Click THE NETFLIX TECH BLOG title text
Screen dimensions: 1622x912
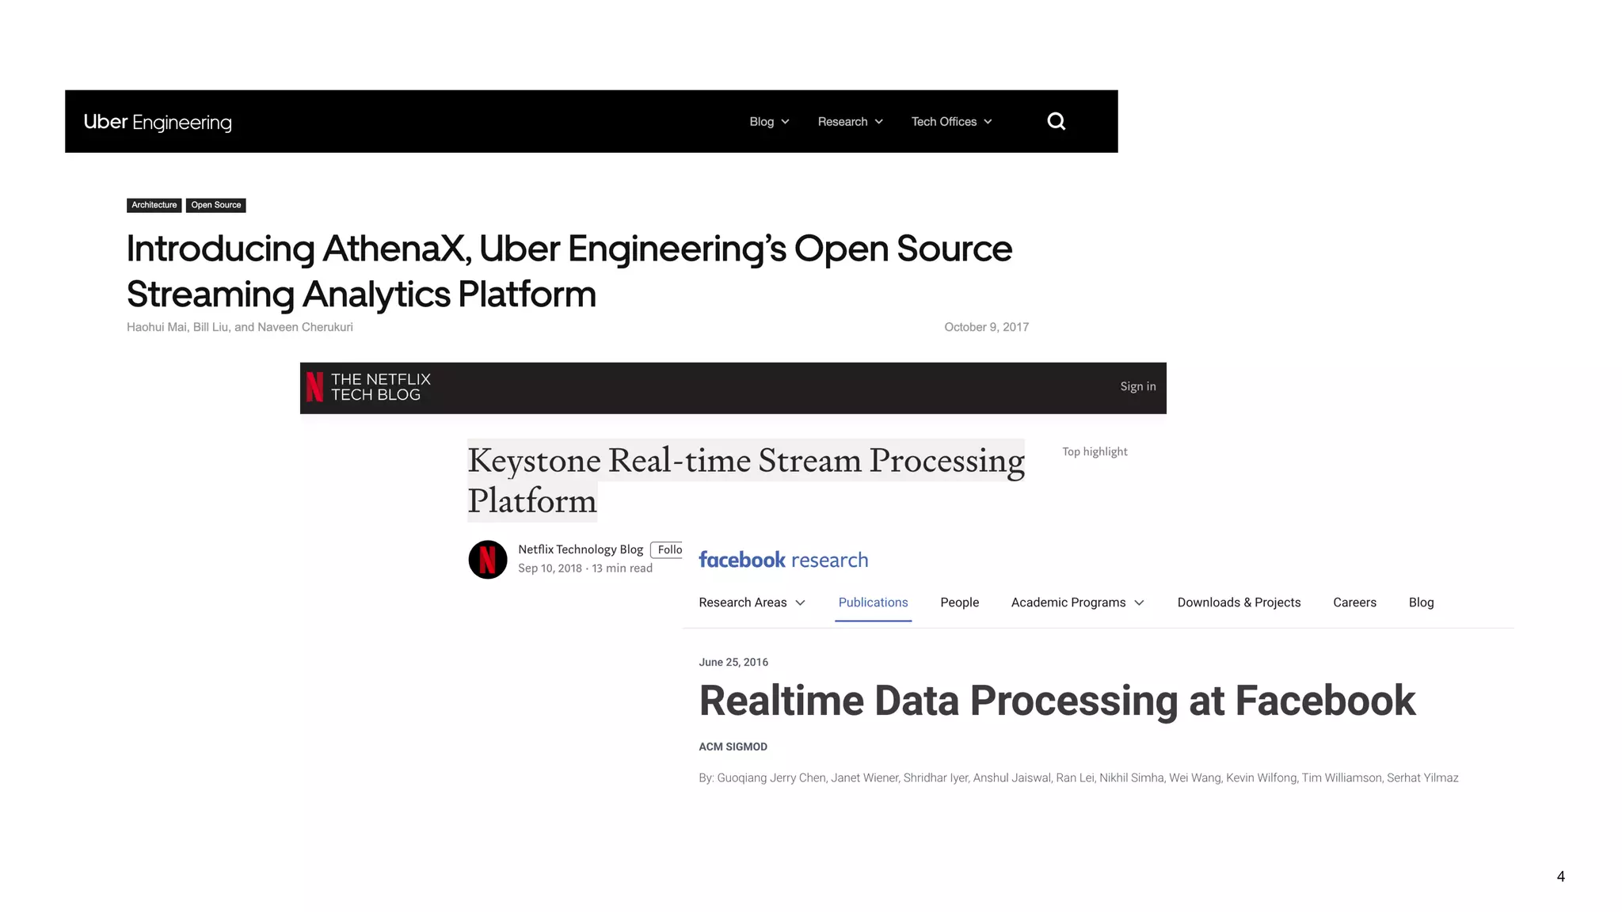380,387
